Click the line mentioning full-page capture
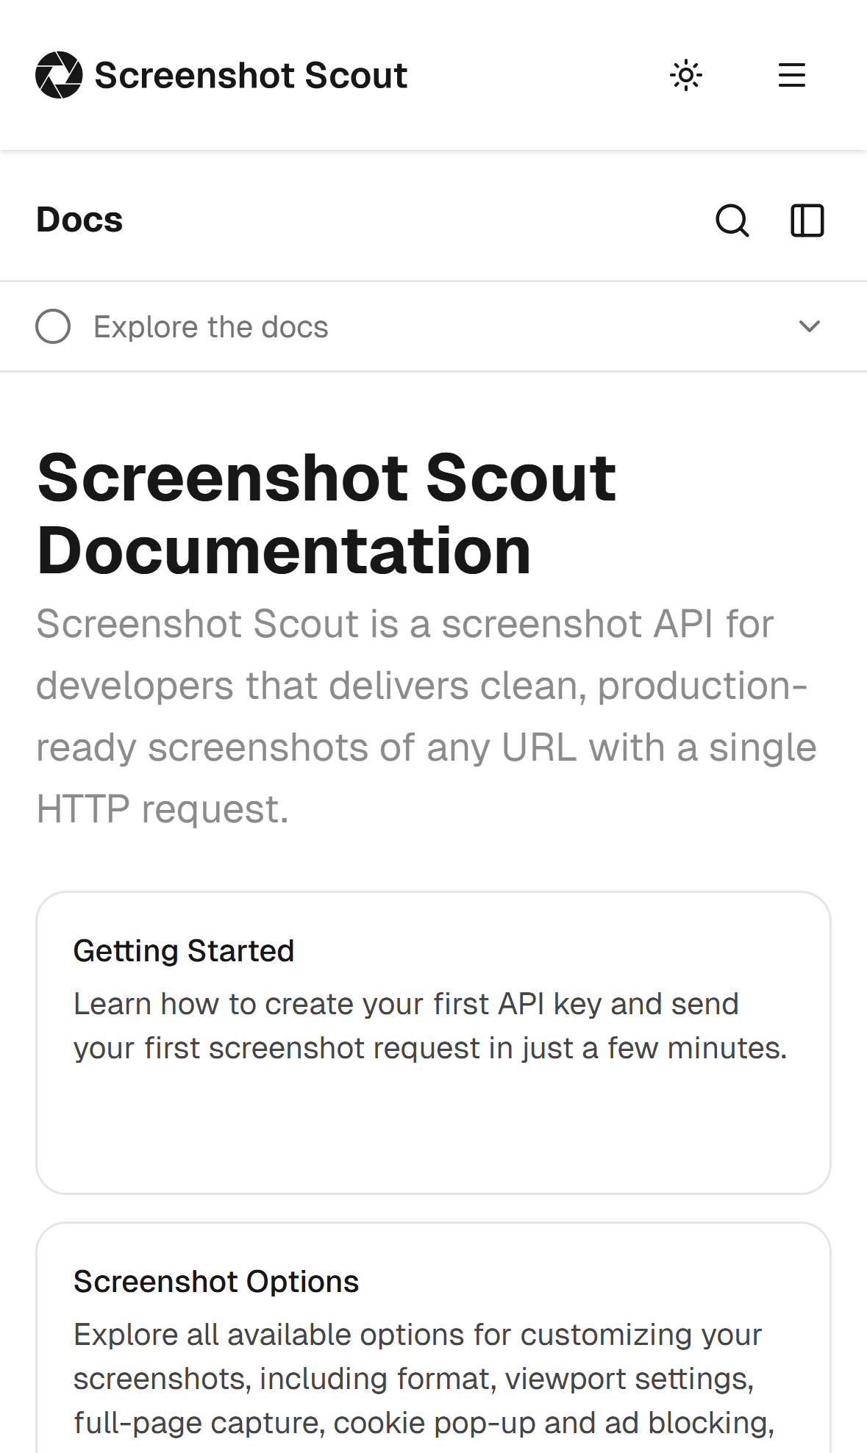Screen dimensions: 867x1453 424,1423
